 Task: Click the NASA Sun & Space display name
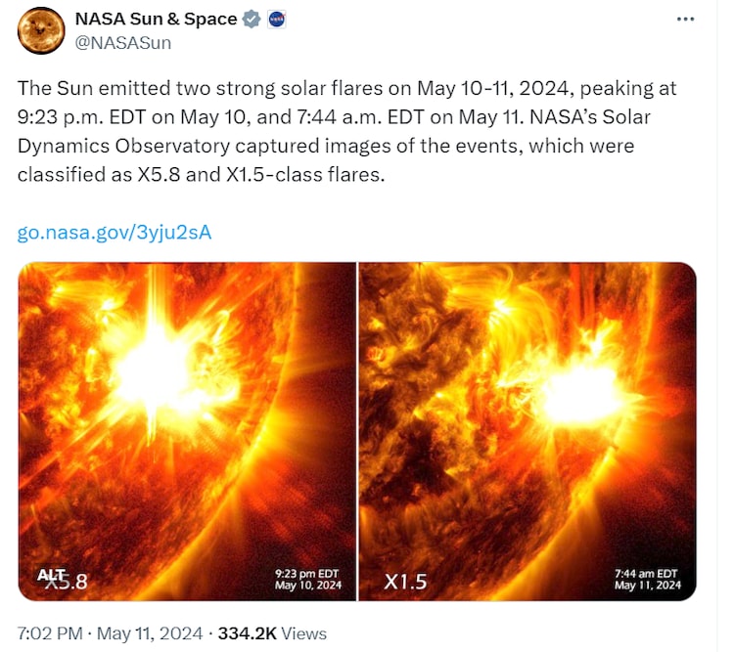pyautogui.click(x=156, y=19)
